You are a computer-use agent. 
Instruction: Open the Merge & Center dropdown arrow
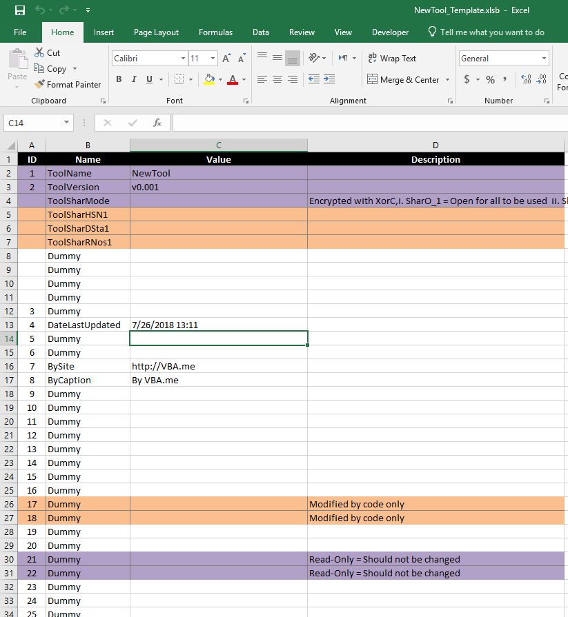click(447, 80)
